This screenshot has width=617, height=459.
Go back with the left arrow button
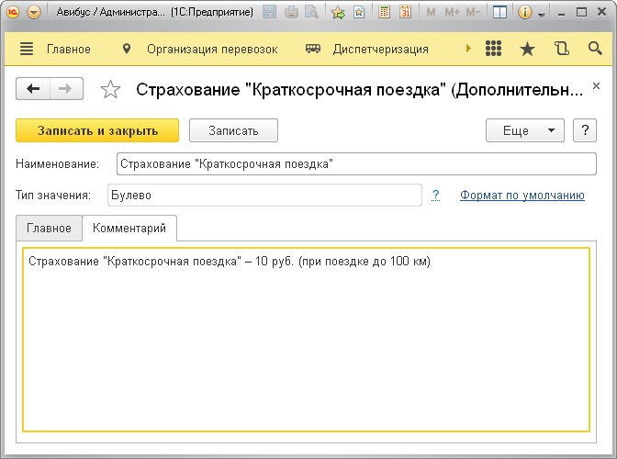click(34, 89)
